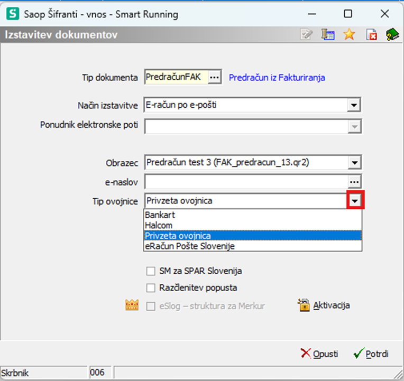Minimize the Saop Šifranti window
This screenshot has width=404, height=381.
coord(312,14)
